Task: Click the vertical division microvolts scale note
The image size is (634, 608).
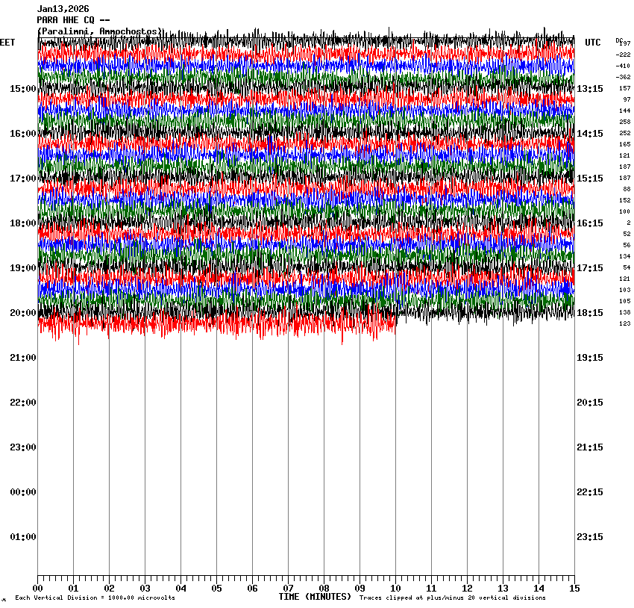Action: pos(95,598)
